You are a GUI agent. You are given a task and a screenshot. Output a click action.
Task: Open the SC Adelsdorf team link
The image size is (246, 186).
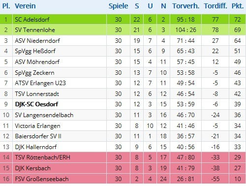pos(32,20)
